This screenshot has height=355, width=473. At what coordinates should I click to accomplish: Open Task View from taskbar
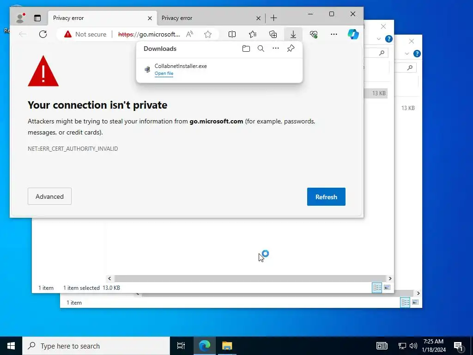coord(181,346)
